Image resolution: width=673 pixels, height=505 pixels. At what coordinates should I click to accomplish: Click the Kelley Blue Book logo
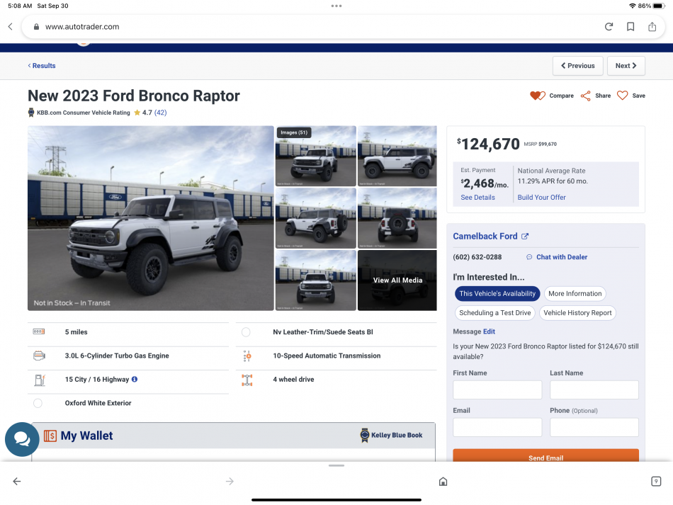pos(392,435)
